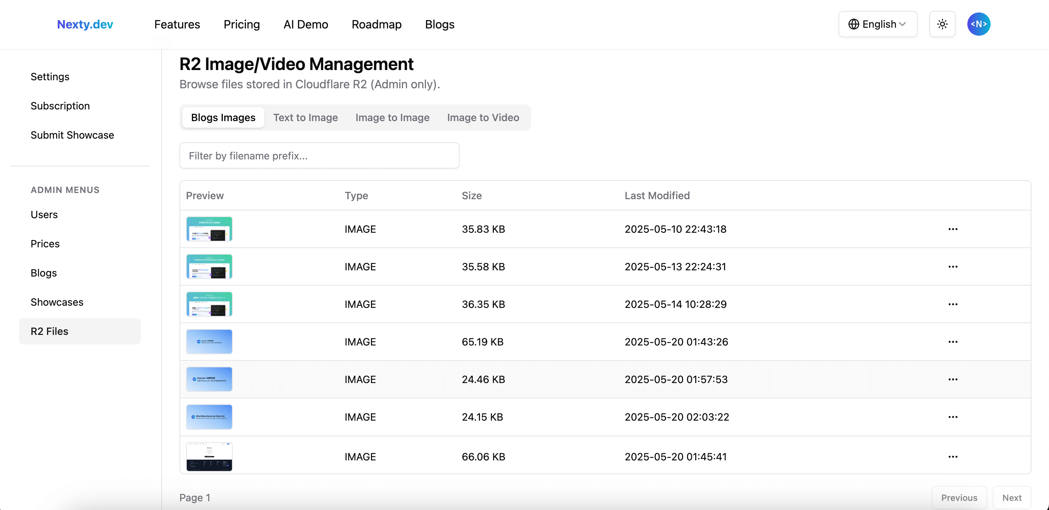Open actions menu for 24.15 KB image
Image resolution: width=1049 pixels, height=510 pixels.
(952, 417)
